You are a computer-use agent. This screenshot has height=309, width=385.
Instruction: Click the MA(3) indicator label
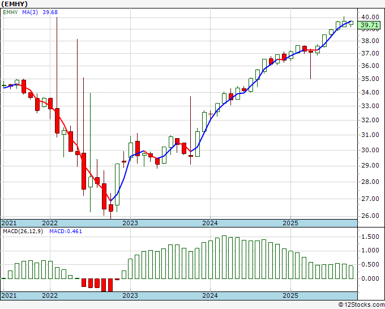pyautogui.click(x=30, y=12)
